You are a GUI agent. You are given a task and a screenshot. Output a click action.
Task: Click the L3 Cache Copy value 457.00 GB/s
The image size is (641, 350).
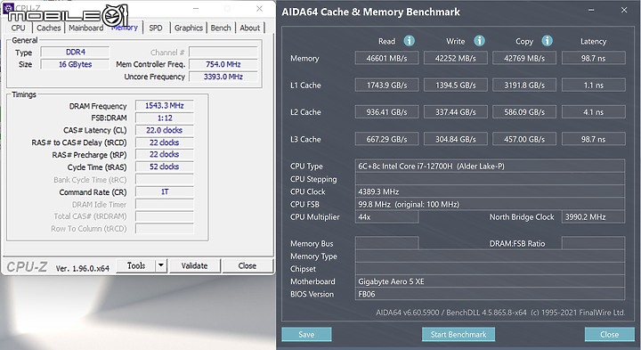(x=524, y=139)
